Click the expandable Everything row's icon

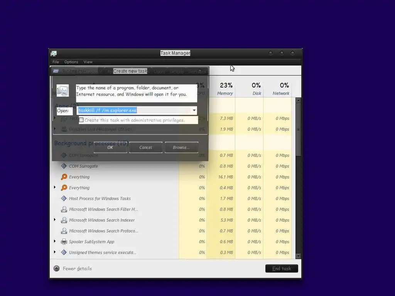pos(64,188)
